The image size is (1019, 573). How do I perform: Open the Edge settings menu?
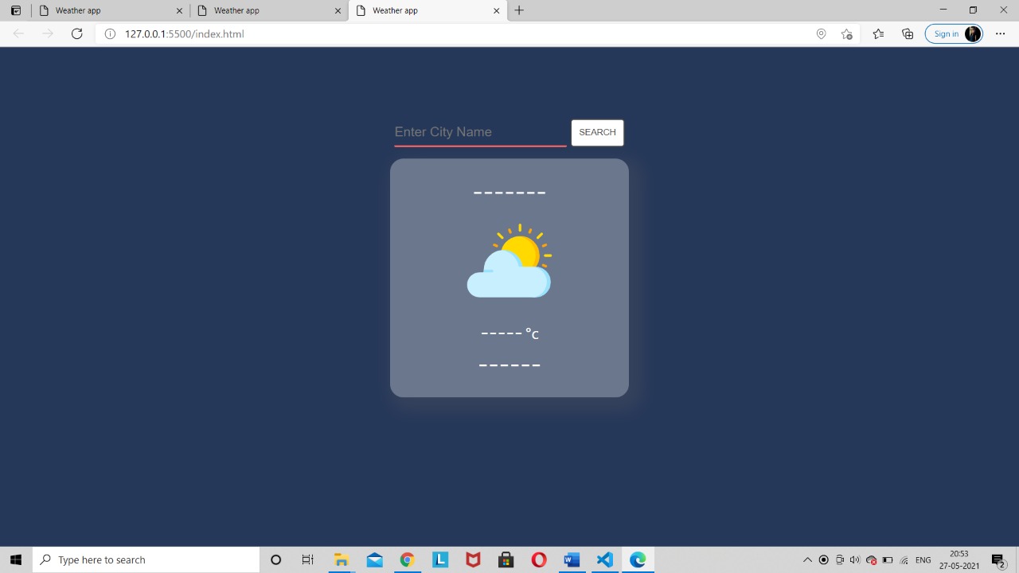pyautogui.click(x=1001, y=33)
